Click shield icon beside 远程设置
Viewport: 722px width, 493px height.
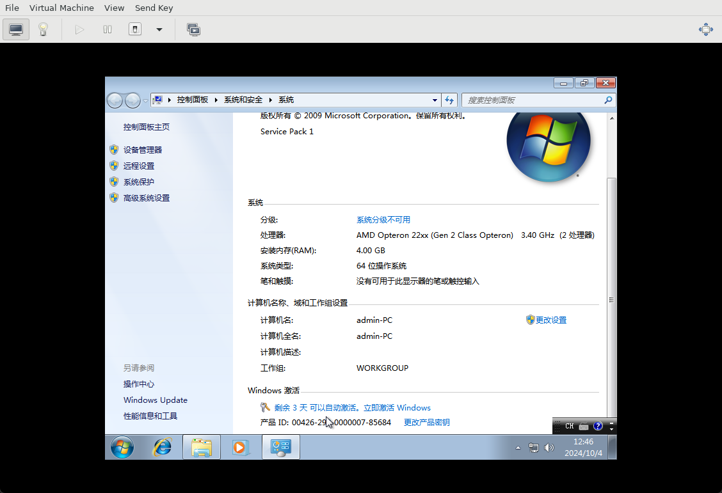tap(114, 166)
